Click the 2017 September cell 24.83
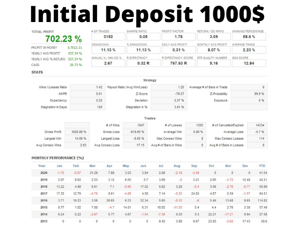The height and width of the screenshot is (225, 300). [195, 194]
